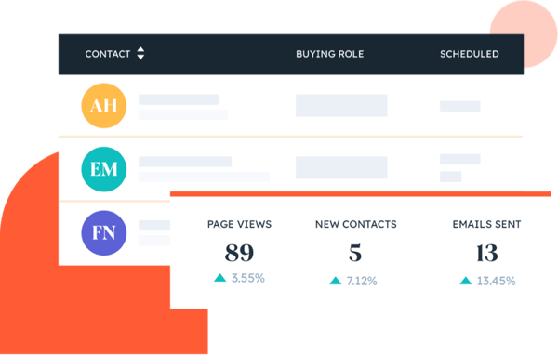
Task: Click the 13.45% emails sent change
Action: pyautogui.click(x=496, y=281)
